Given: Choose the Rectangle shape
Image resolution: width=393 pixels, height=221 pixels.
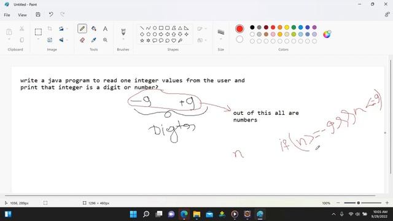Looking at the screenshot, I should point(161,28).
